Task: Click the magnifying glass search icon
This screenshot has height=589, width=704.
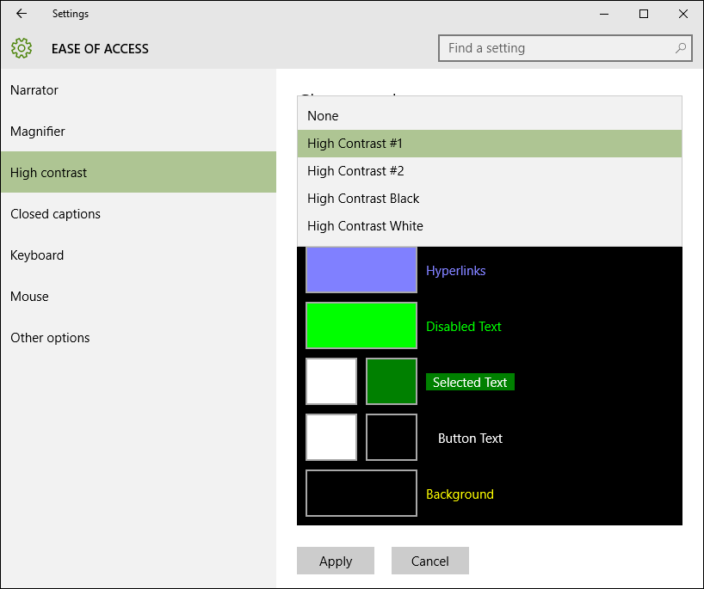Action: (x=681, y=48)
